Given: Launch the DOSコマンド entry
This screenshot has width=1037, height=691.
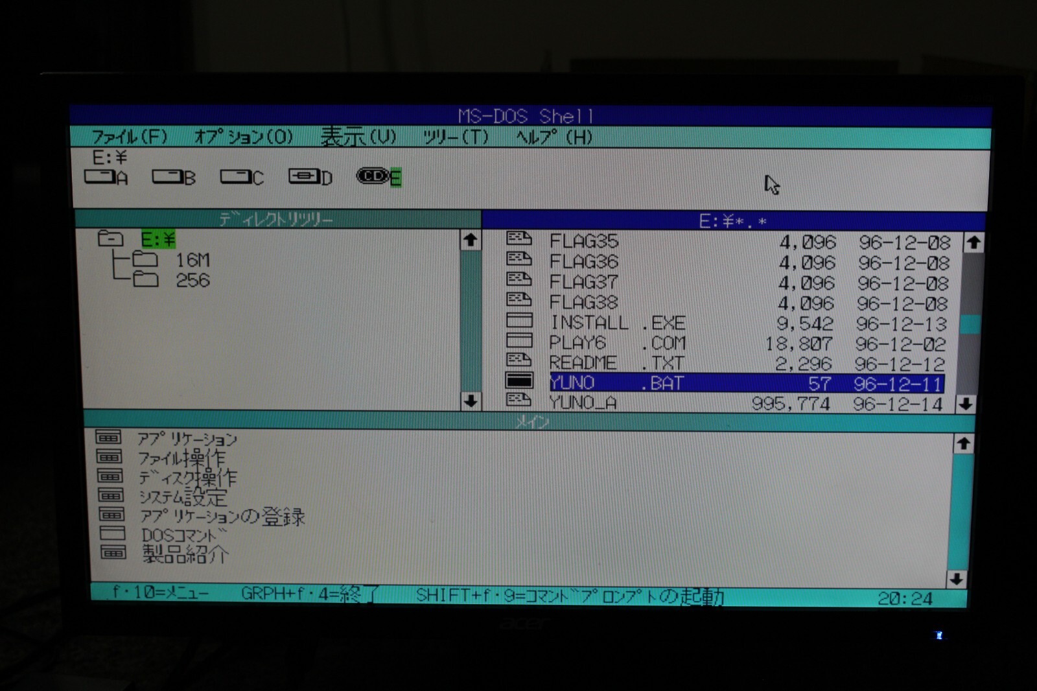Looking at the screenshot, I should [185, 535].
